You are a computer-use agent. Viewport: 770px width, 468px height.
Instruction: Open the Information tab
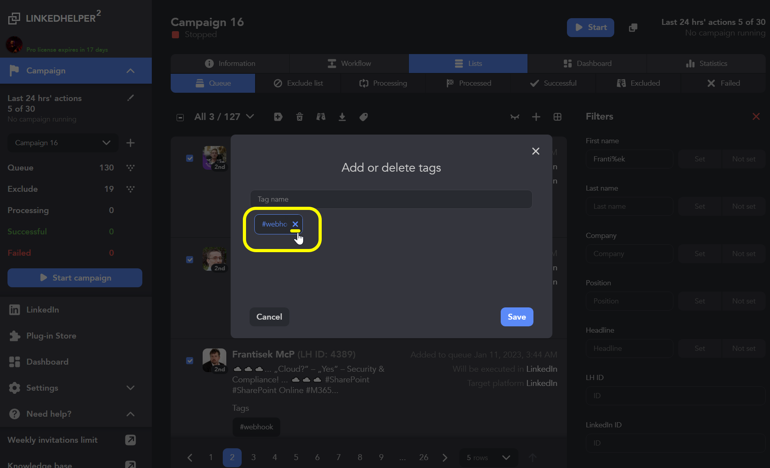230,64
